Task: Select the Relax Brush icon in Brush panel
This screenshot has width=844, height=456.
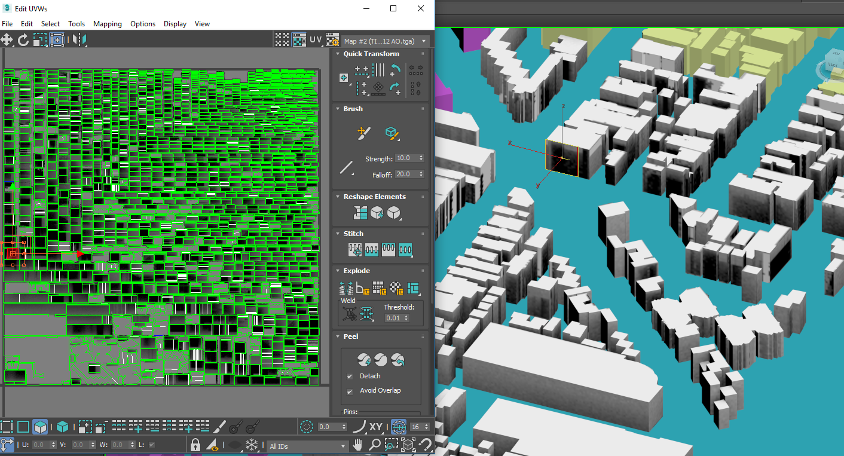Action: 392,133
